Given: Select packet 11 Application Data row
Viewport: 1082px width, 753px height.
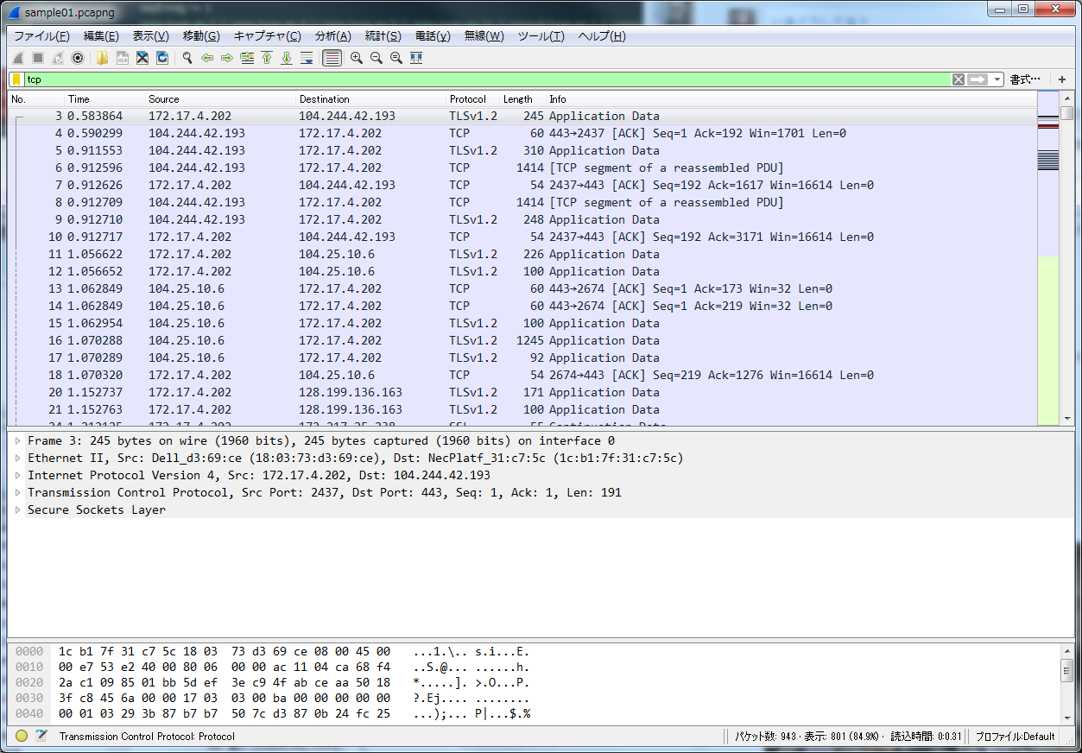Looking at the screenshot, I should pos(522,254).
